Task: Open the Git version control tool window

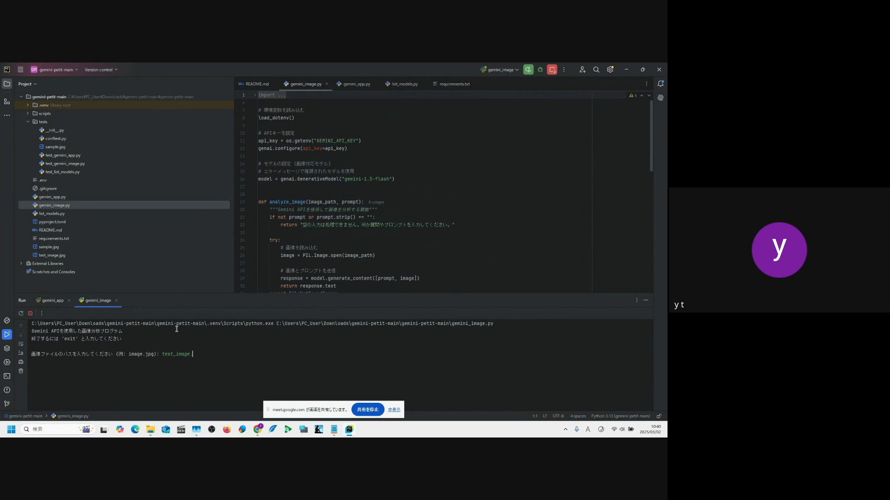Action: 6,404
